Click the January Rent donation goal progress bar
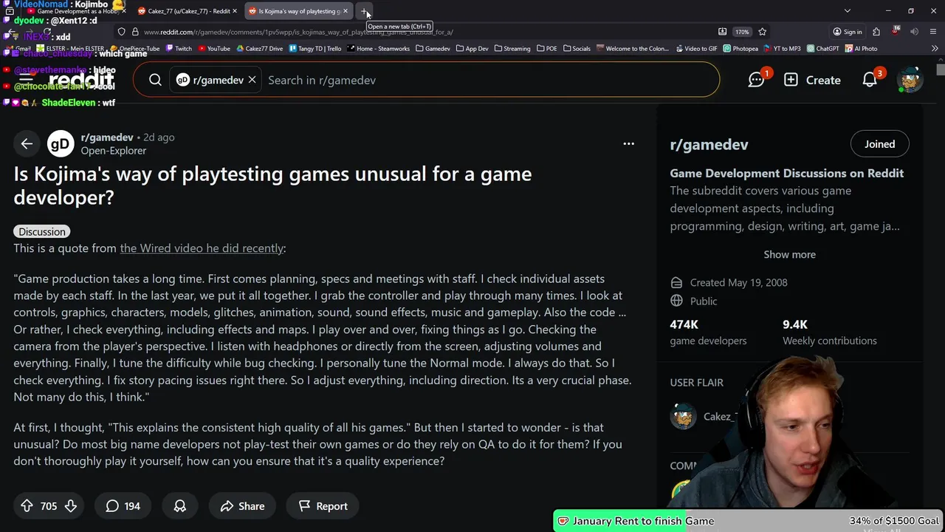This screenshot has width=945, height=532. (x=749, y=521)
